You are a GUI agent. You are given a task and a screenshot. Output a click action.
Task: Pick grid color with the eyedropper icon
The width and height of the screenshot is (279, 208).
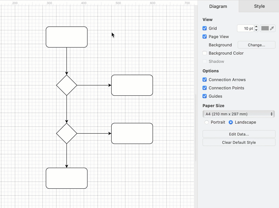272,28
